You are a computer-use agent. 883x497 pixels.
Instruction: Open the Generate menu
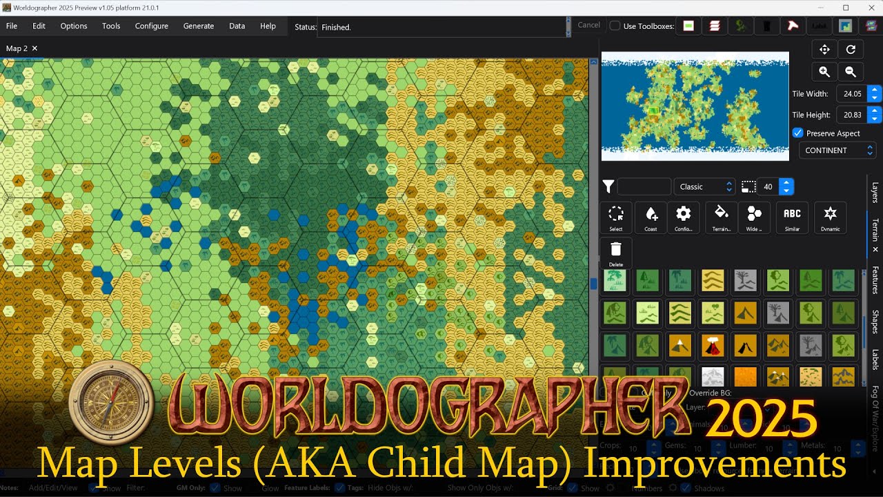click(x=199, y=26)
